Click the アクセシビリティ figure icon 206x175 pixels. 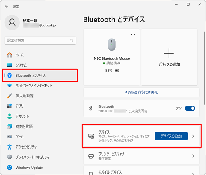coord(9,147)
